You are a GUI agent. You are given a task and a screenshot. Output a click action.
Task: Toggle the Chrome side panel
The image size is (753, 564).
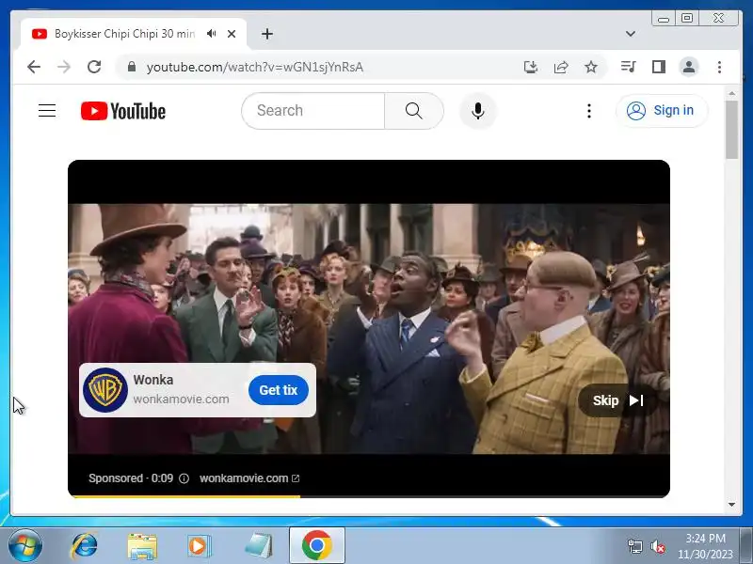[x=658, y=67]
